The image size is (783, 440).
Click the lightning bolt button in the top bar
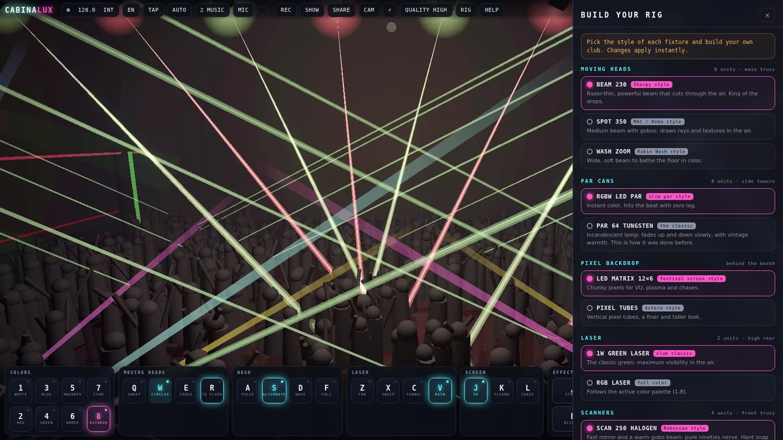(390, 10)
